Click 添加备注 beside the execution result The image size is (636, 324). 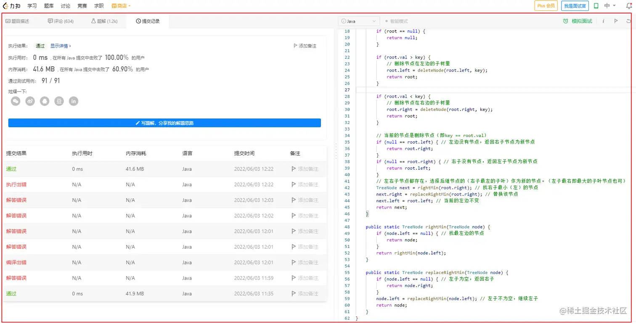click(305, 46)
